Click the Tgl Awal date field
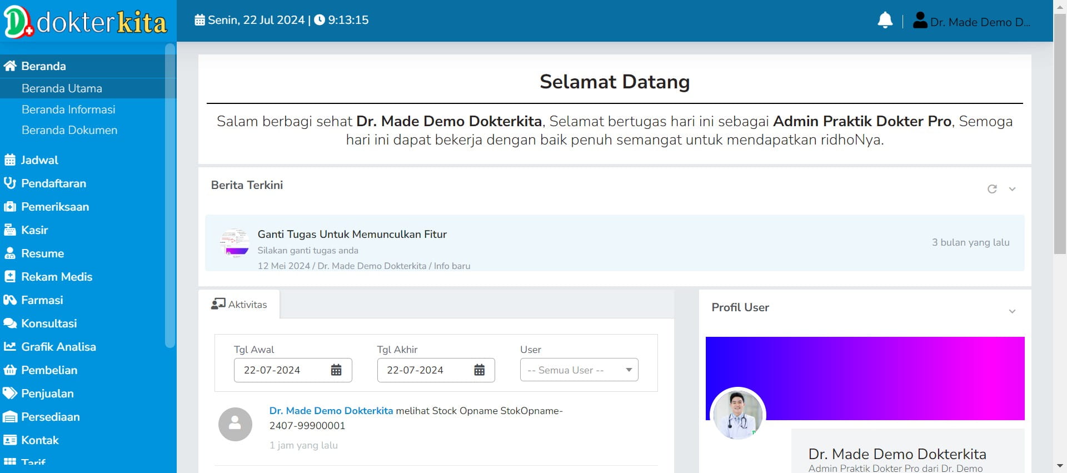Image resolution: width=1067 pixels, height=473 pixels. pos(281,370)
